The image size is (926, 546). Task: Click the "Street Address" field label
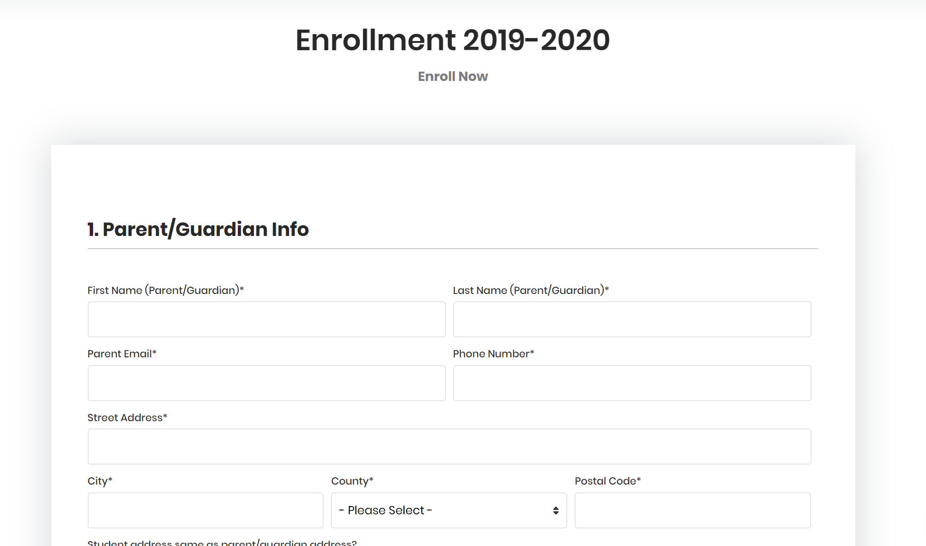coord(127,418)
